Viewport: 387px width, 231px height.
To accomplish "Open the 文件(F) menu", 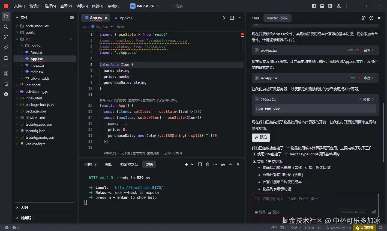I will 19,6.
